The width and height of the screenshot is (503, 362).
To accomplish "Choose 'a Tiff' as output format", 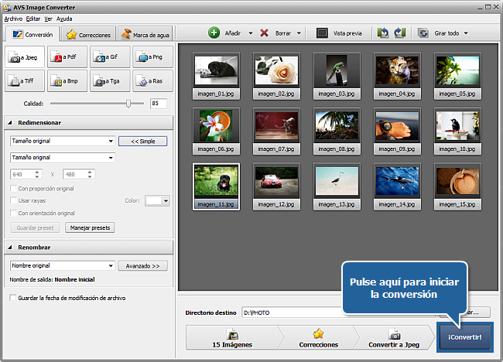I will click(x=24, y=80).
